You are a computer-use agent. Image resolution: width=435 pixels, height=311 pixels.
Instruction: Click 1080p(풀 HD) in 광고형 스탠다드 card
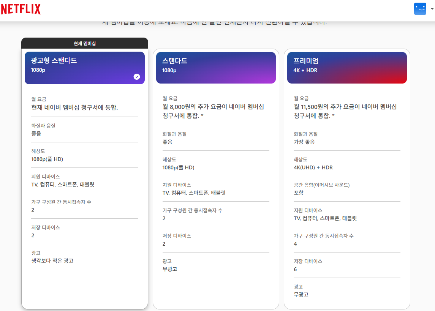47,159
